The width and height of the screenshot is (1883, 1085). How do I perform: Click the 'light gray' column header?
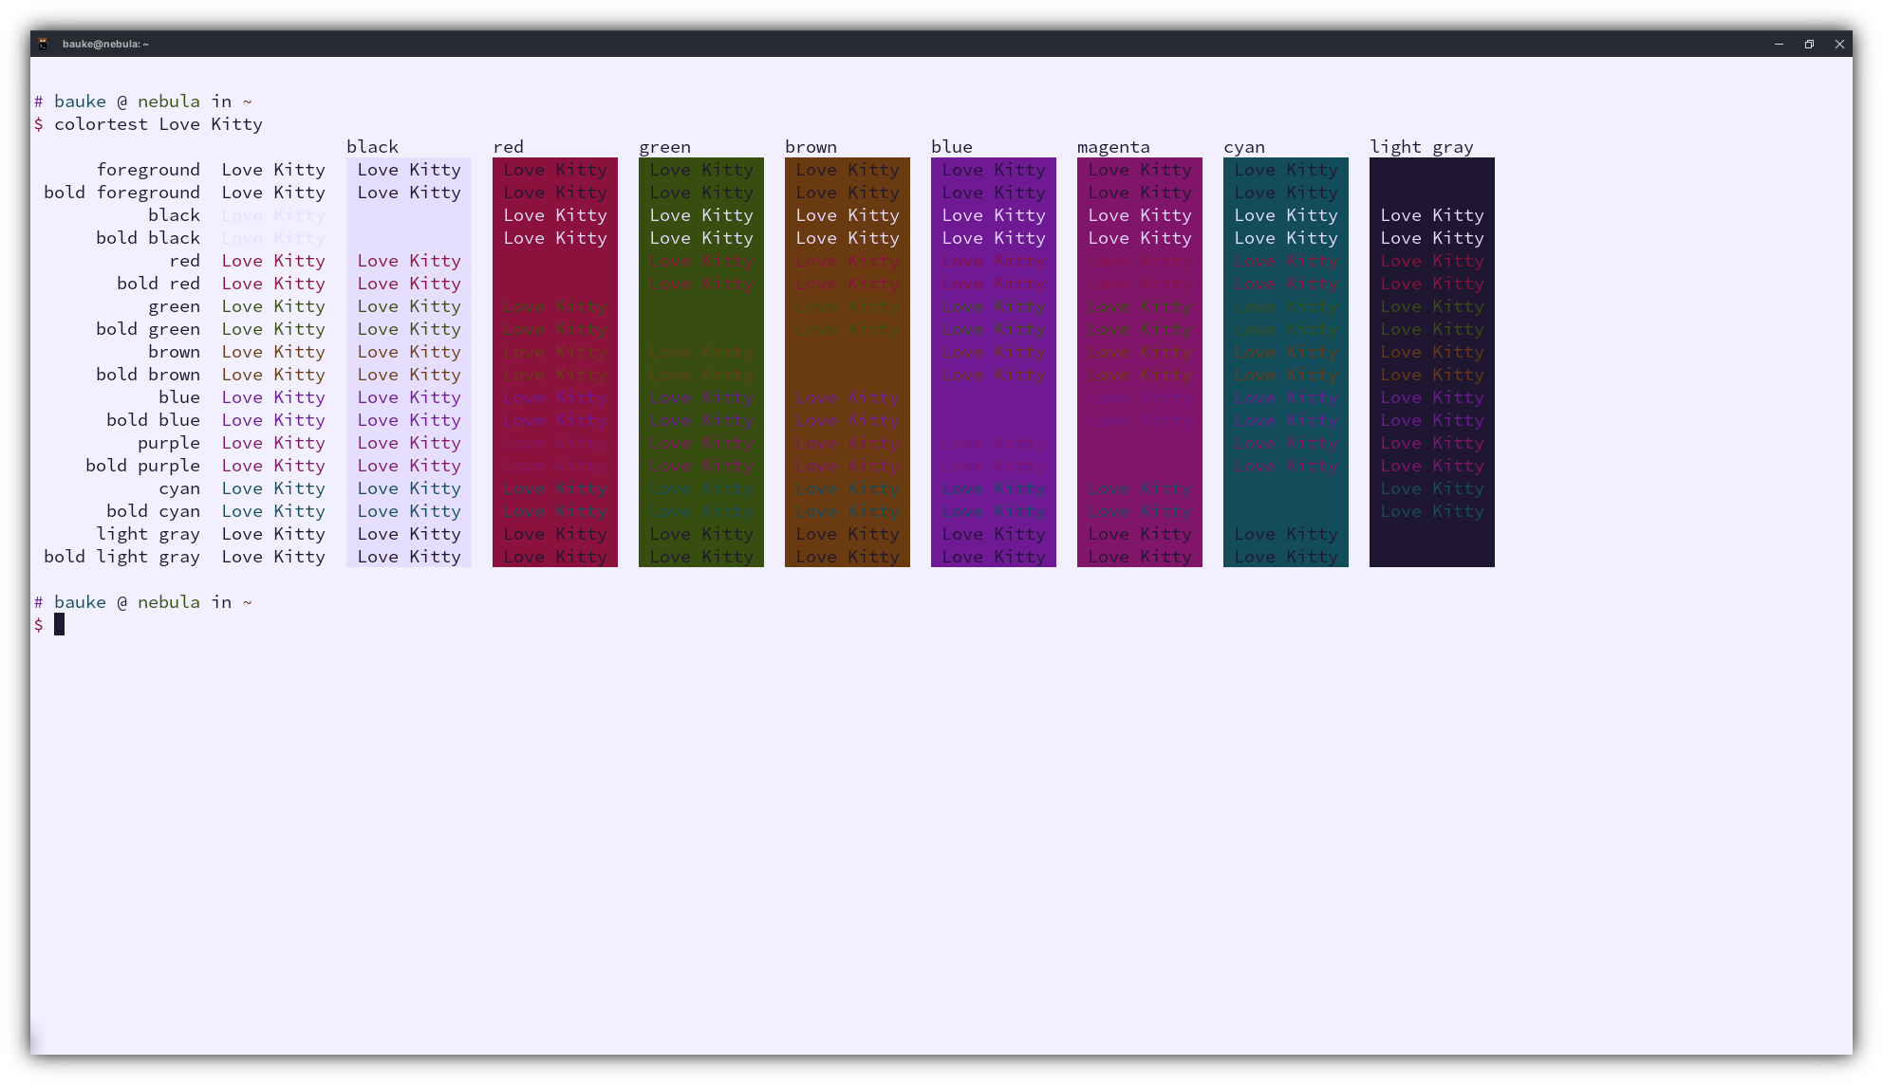point(1422,147)
